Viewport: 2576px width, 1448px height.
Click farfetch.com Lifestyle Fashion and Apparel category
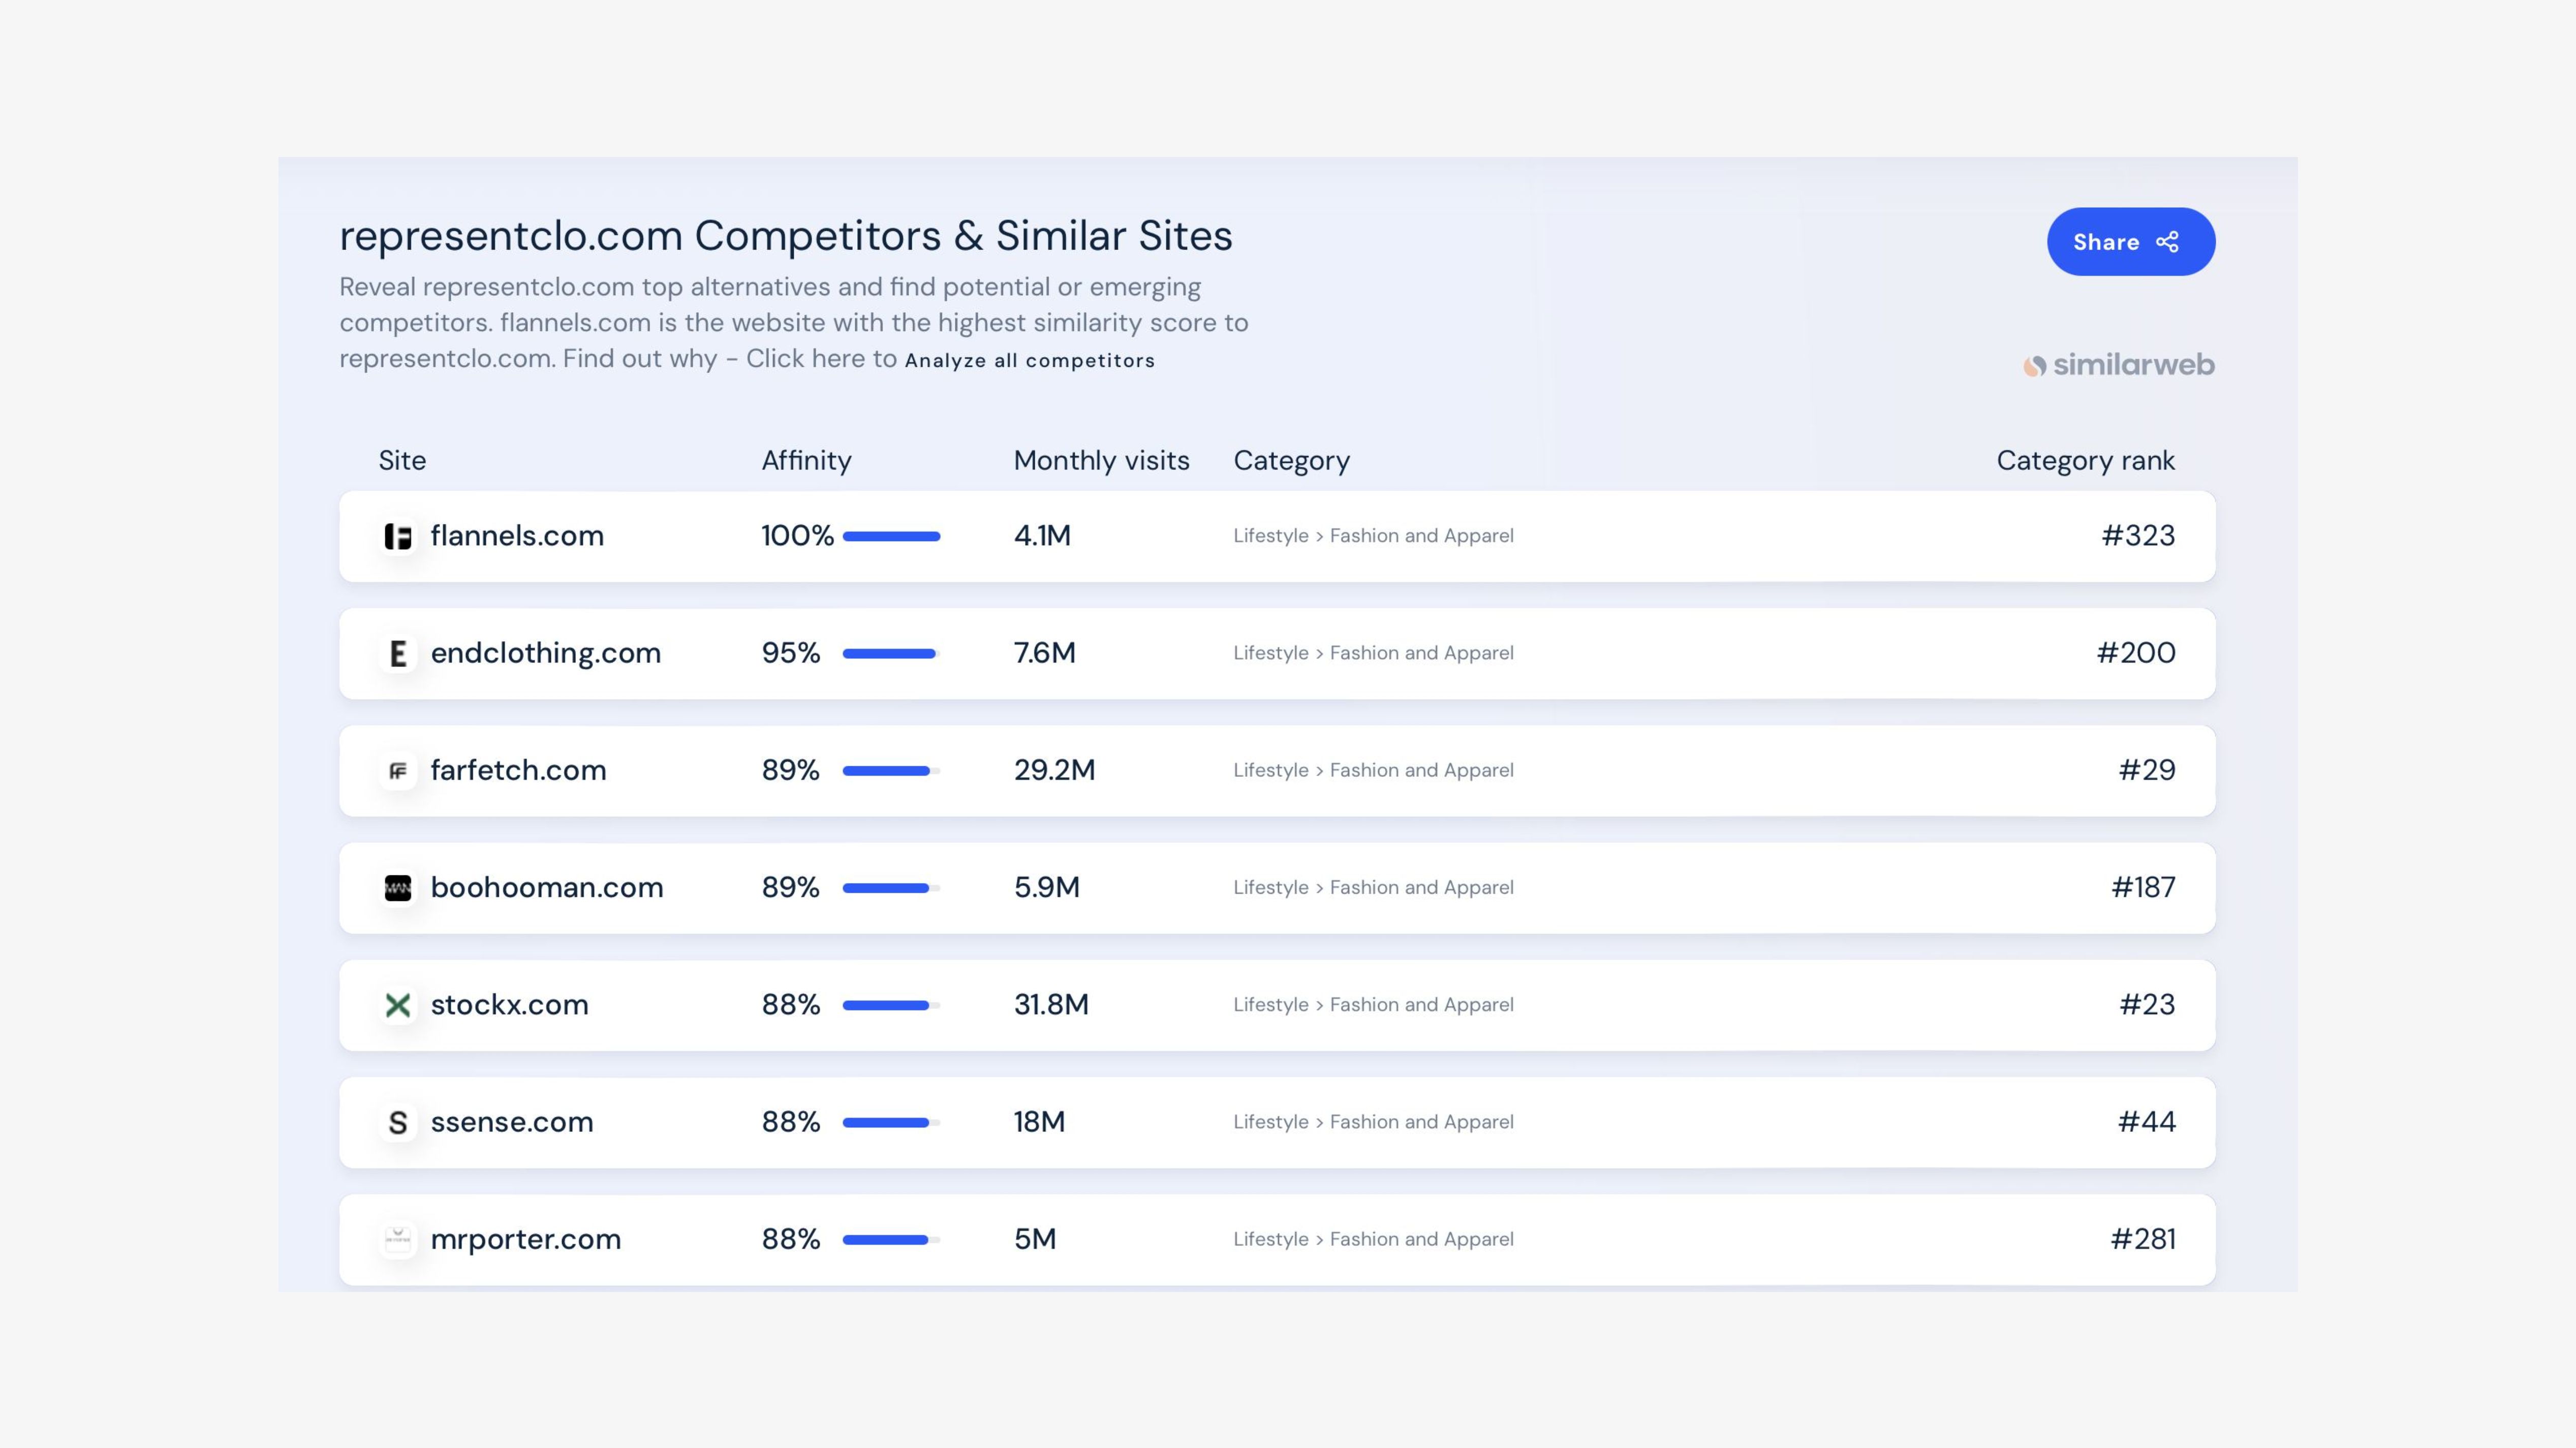tap(1373, 771)
